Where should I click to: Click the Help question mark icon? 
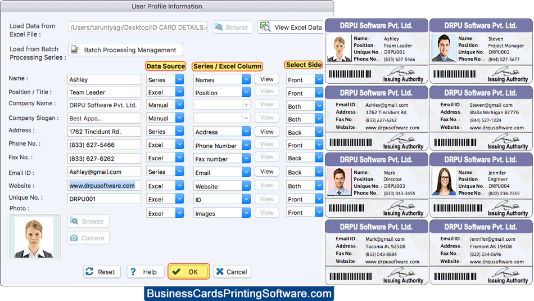coord(133,271)
